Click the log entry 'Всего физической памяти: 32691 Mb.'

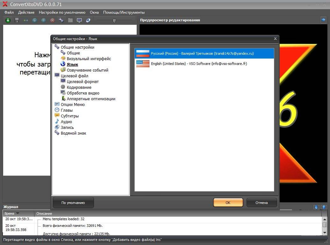(73, 226)
